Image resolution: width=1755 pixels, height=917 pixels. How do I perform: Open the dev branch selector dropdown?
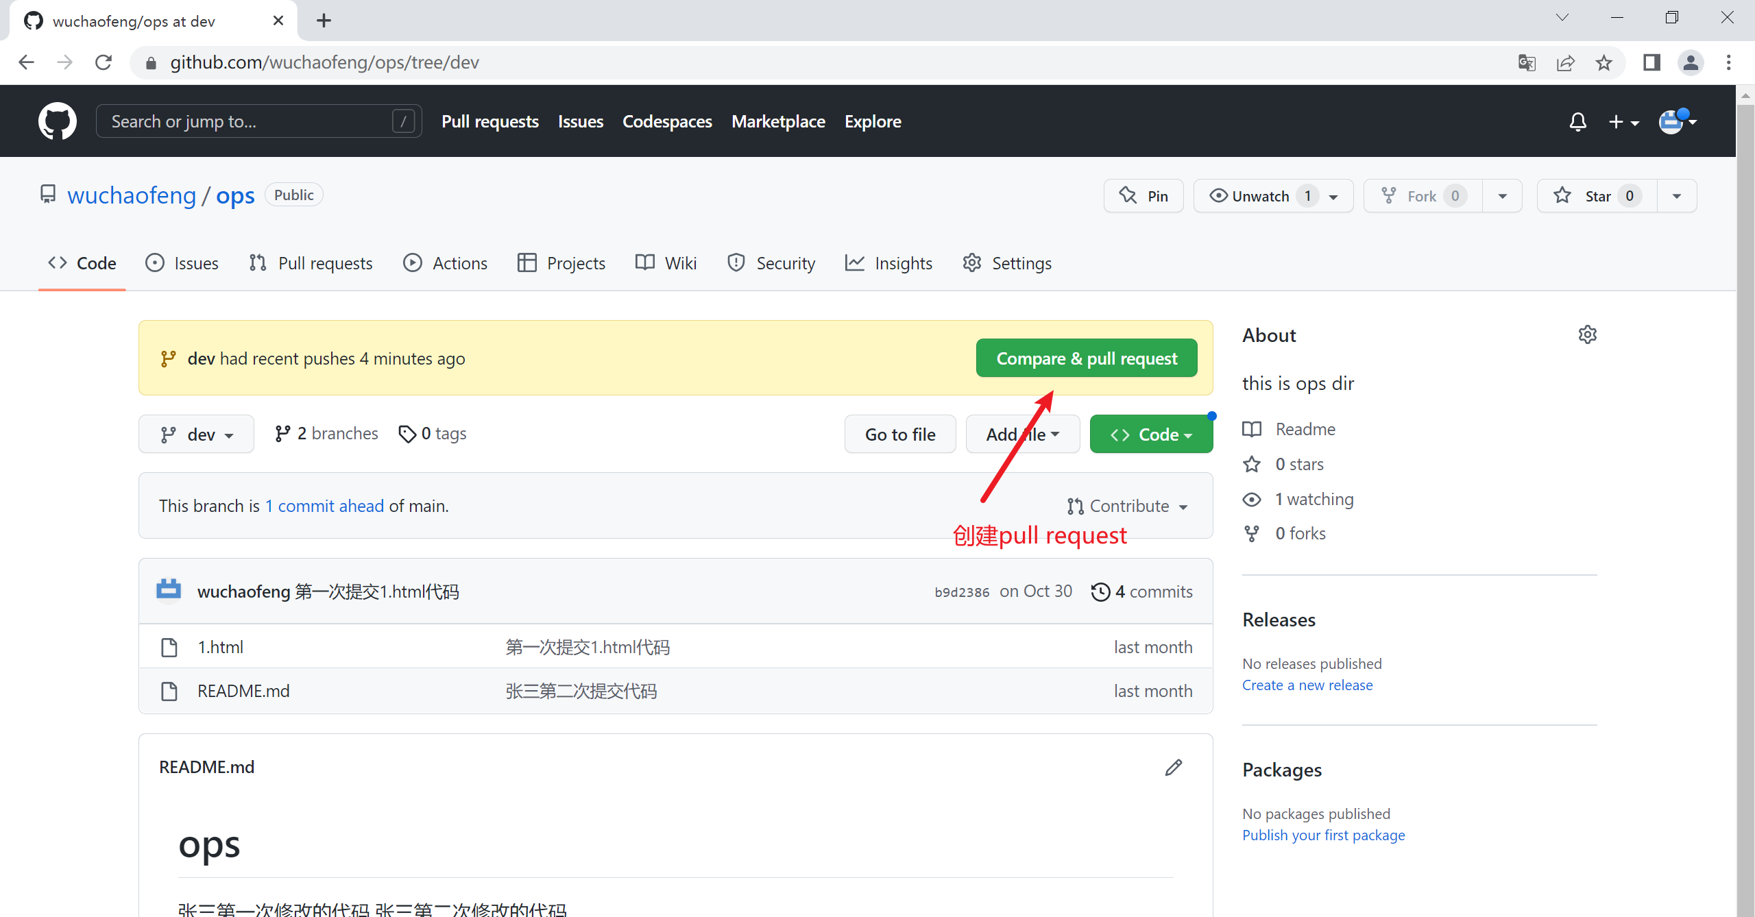(196, 435)
